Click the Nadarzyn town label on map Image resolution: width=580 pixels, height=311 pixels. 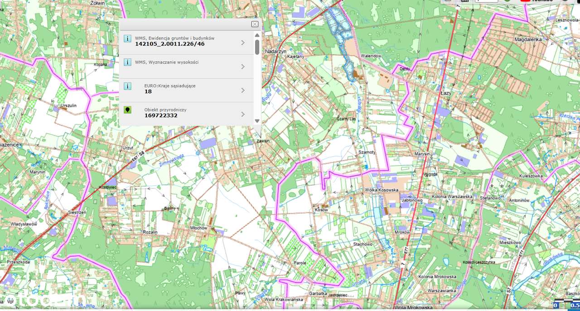point(275,52)
